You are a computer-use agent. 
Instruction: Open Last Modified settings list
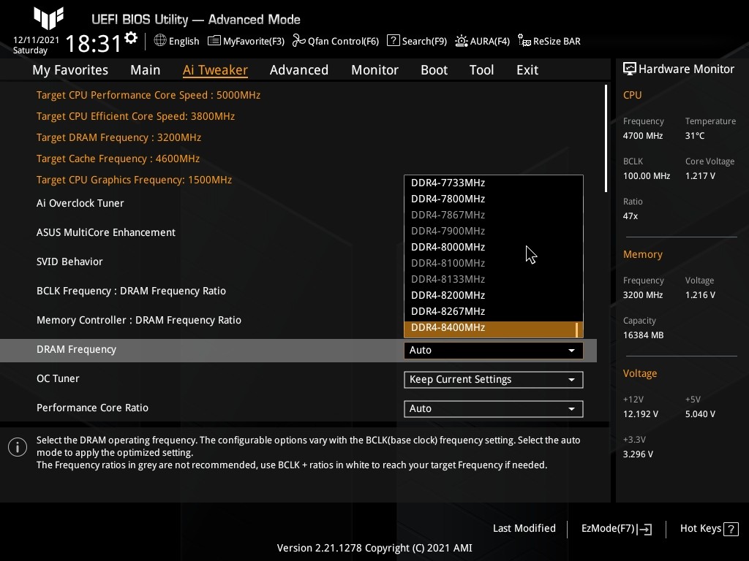click(524, 528)
